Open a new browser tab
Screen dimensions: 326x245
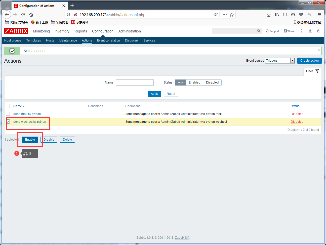tap(72, 5)
